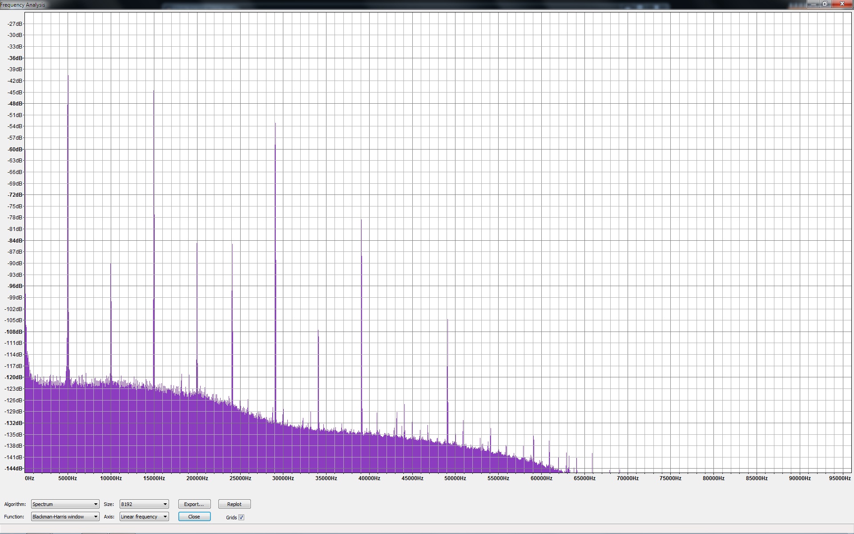Click the 80000Hz label on frequency axis

coord(713,478)
